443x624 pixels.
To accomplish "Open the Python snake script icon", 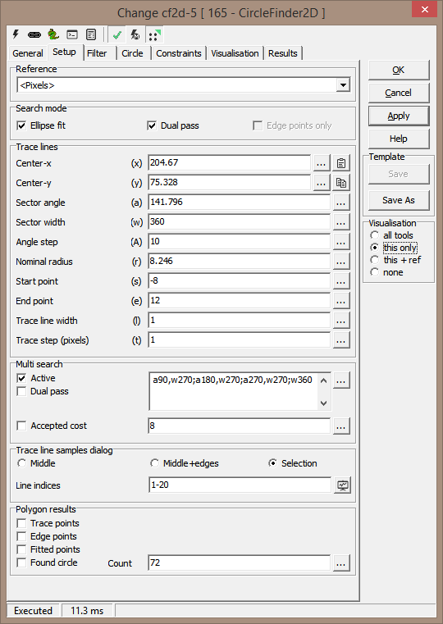I will point(53,34).
